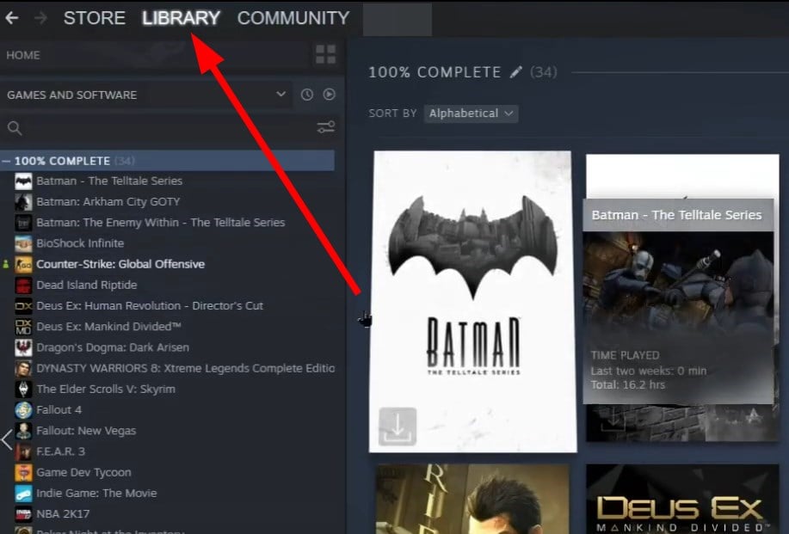The image size is (789, 534).
Task: Click the Indie Game: The Movie icon
Action: click(x=23, y=494)
